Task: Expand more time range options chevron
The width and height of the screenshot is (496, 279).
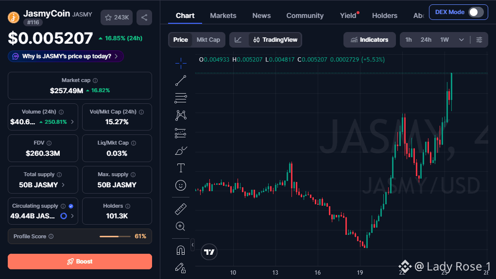Action: [x=461, y=40]
